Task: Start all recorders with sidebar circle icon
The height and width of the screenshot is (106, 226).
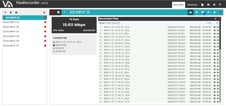Action: (x=11, y=13)
